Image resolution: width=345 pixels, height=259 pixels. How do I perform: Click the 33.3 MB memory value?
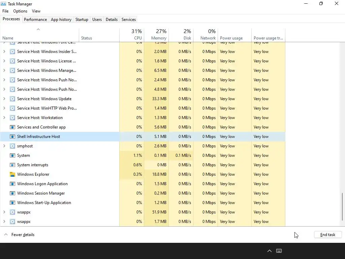click(x=159, y=99)
